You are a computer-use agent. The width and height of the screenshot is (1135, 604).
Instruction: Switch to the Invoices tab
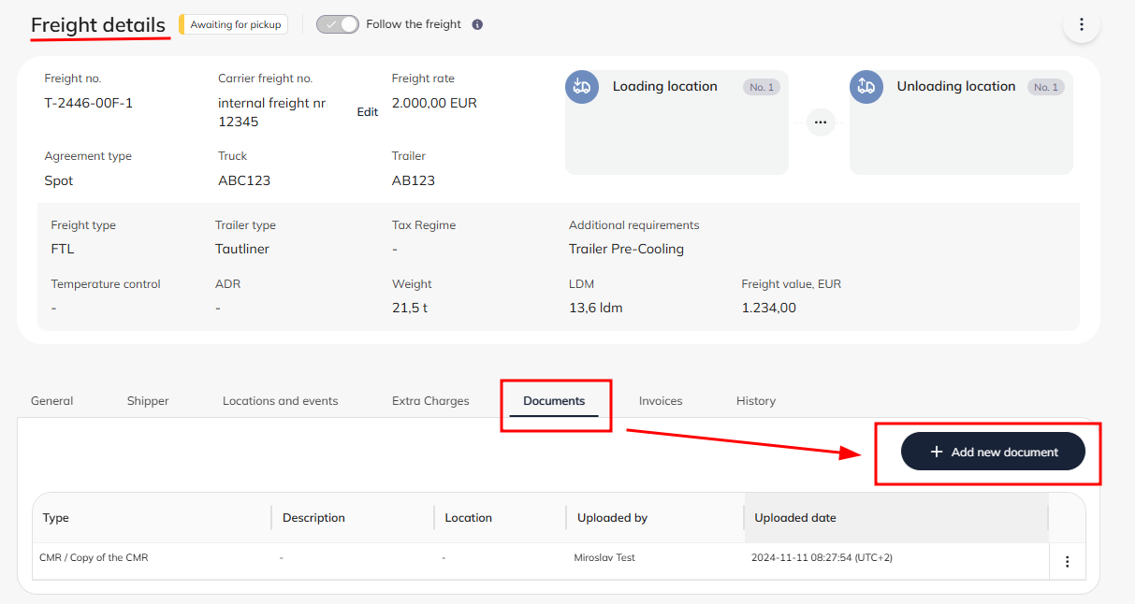pyautogui.click(x=661, y=401)
